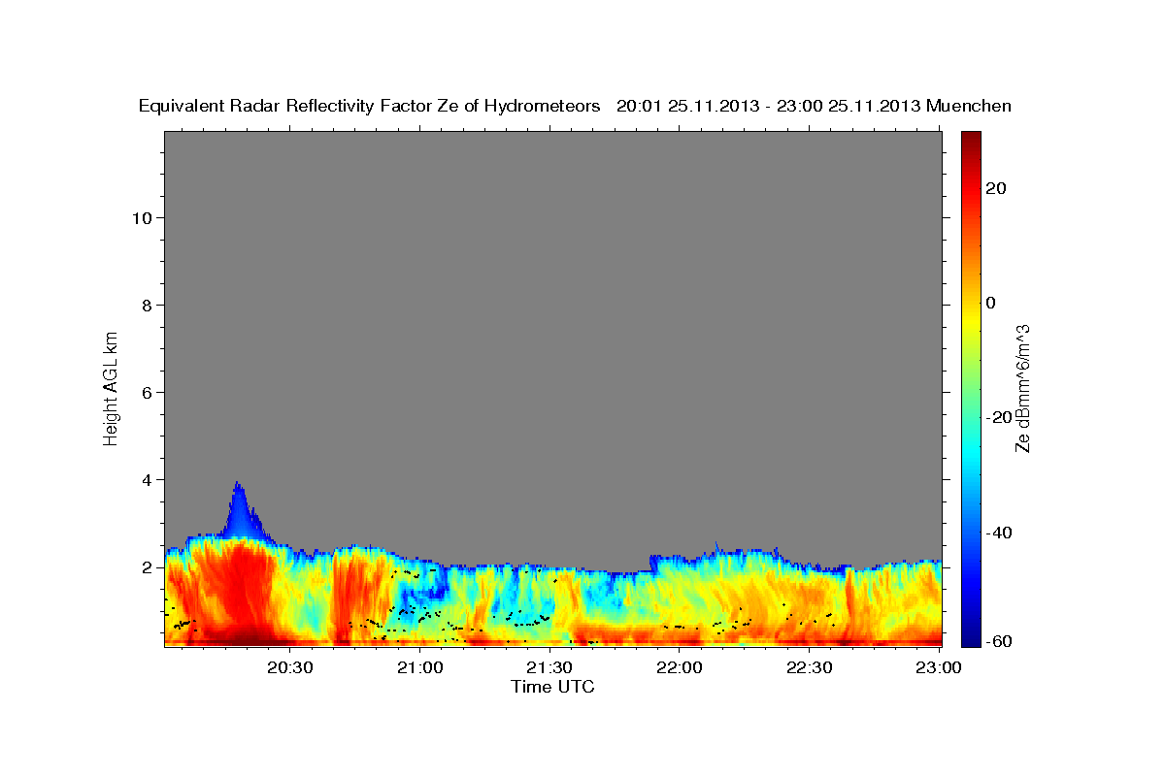Click the 20:30 time tick label
The image size is (1165, 776).
(x=290, y=667)
